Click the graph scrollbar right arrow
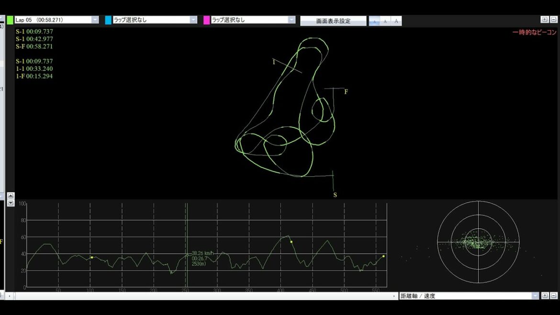560x315 pixels. point(394,296)
